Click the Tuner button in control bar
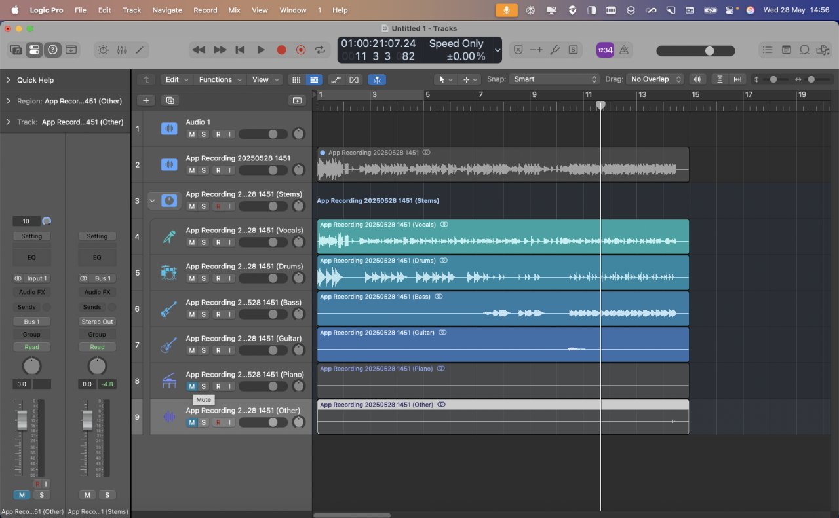Viewport: 839px width, 518px height. click(x=555, y=50)
